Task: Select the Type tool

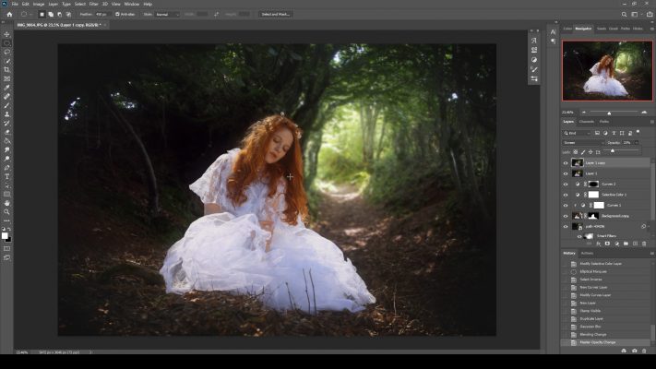Action: click(x=6, y=176)
